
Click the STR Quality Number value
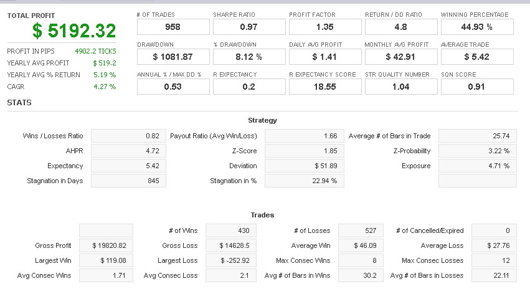coord(400,87)
